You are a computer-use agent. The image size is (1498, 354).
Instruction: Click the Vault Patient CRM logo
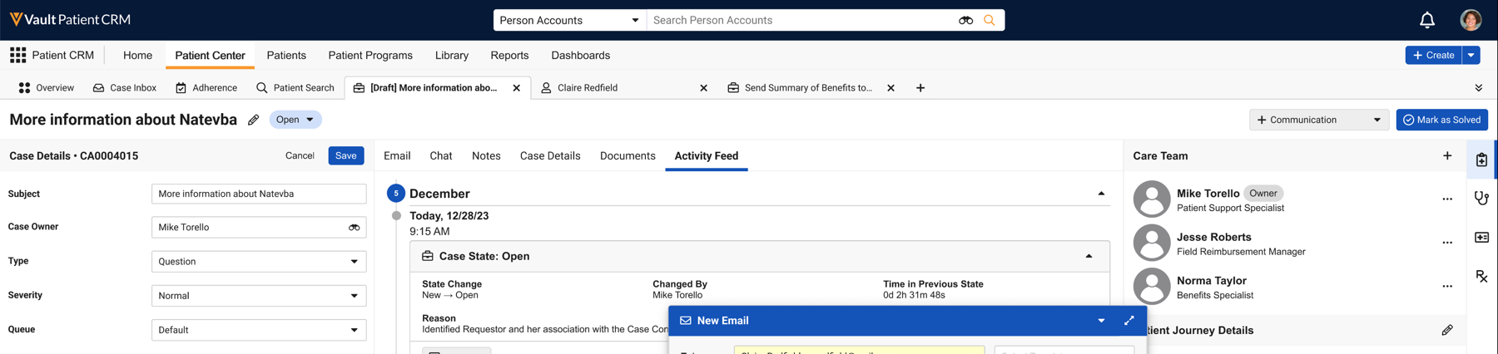pyautogui.click(x=70, y=19)
